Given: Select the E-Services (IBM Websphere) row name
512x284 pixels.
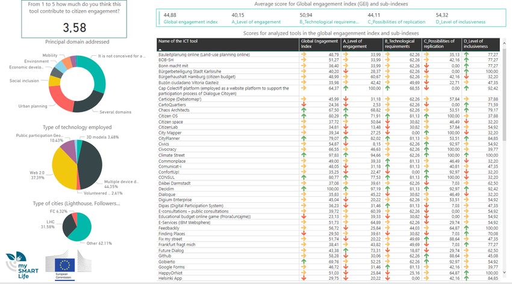Looking at the screenshot, I should coord(184,223).
